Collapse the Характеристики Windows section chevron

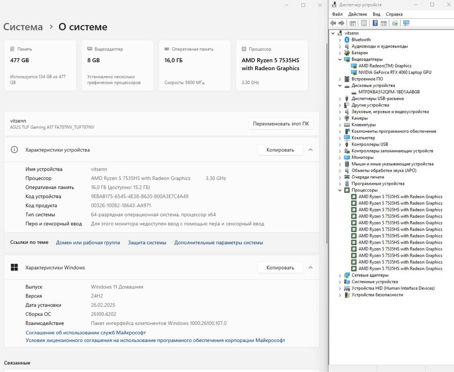coord(311,267)
